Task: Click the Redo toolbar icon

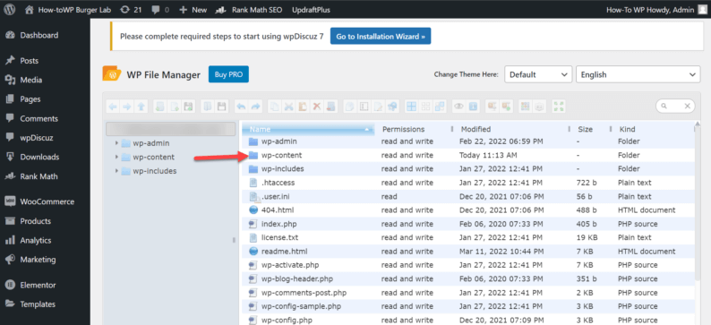Action: [256, 107]
